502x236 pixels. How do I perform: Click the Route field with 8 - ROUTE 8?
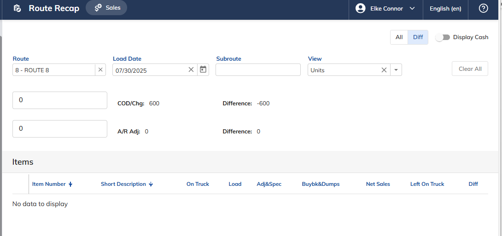[x=54, y=70]
